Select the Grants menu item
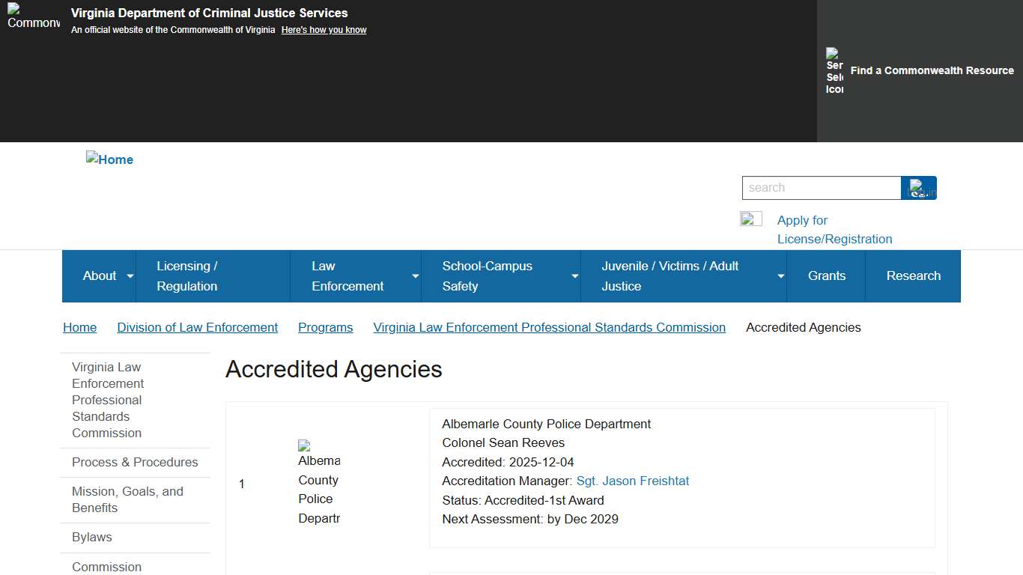The width and height of the screenshot is (1023, 575). 826,276
